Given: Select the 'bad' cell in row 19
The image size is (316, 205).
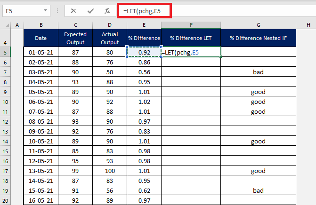Looking at the screenshot, I should coord(259,190).
